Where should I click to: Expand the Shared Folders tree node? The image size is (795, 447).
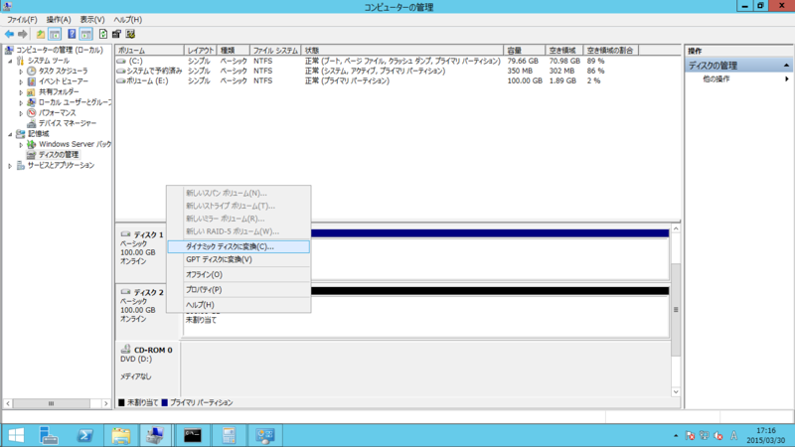(x=21, y=92)
